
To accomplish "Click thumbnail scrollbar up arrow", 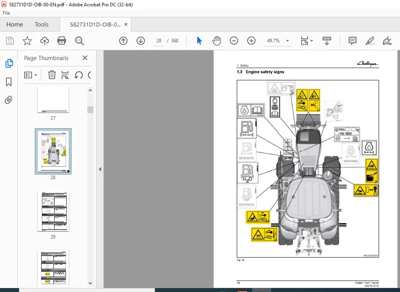I will click(90, 90).
